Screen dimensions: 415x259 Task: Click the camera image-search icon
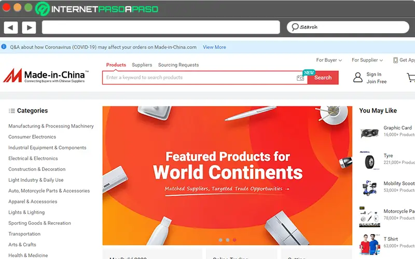(300, 78)
